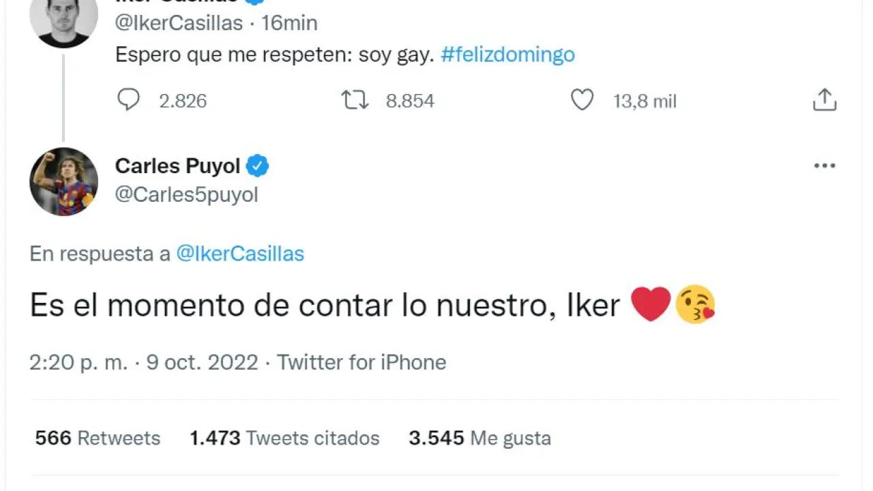Viewport: 873px width, 491px height.
Task: Click the @IkerCasillas handle beside 16min
Action: pos(179,23)
